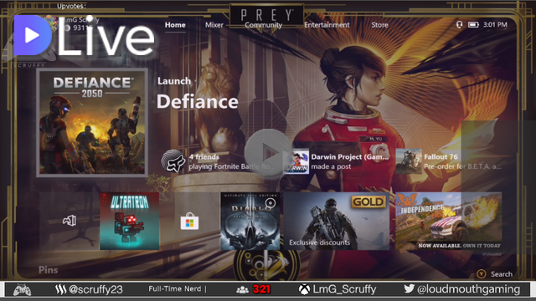The height and width of the screenshot is (301, 536).
Task: Open the Entertainment tab
Action: click(x=327, y=25)
